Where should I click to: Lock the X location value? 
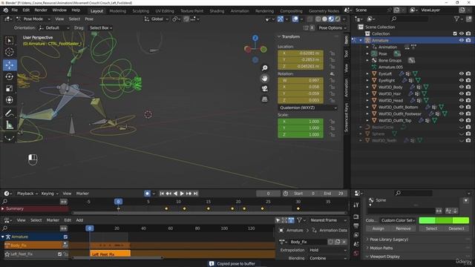point(332,53)
